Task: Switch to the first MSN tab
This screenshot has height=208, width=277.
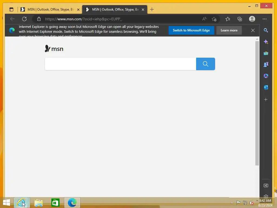Action: coord(50,9)
